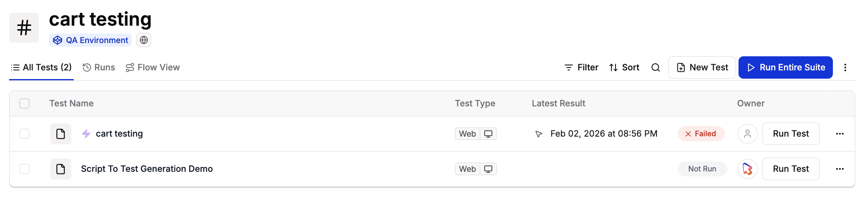Switch to the Flow View tab
The image size is (866, 207).
153,67
